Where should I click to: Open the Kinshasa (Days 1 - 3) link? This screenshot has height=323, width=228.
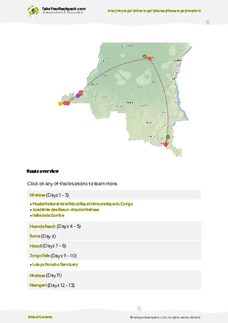[37, 195]
